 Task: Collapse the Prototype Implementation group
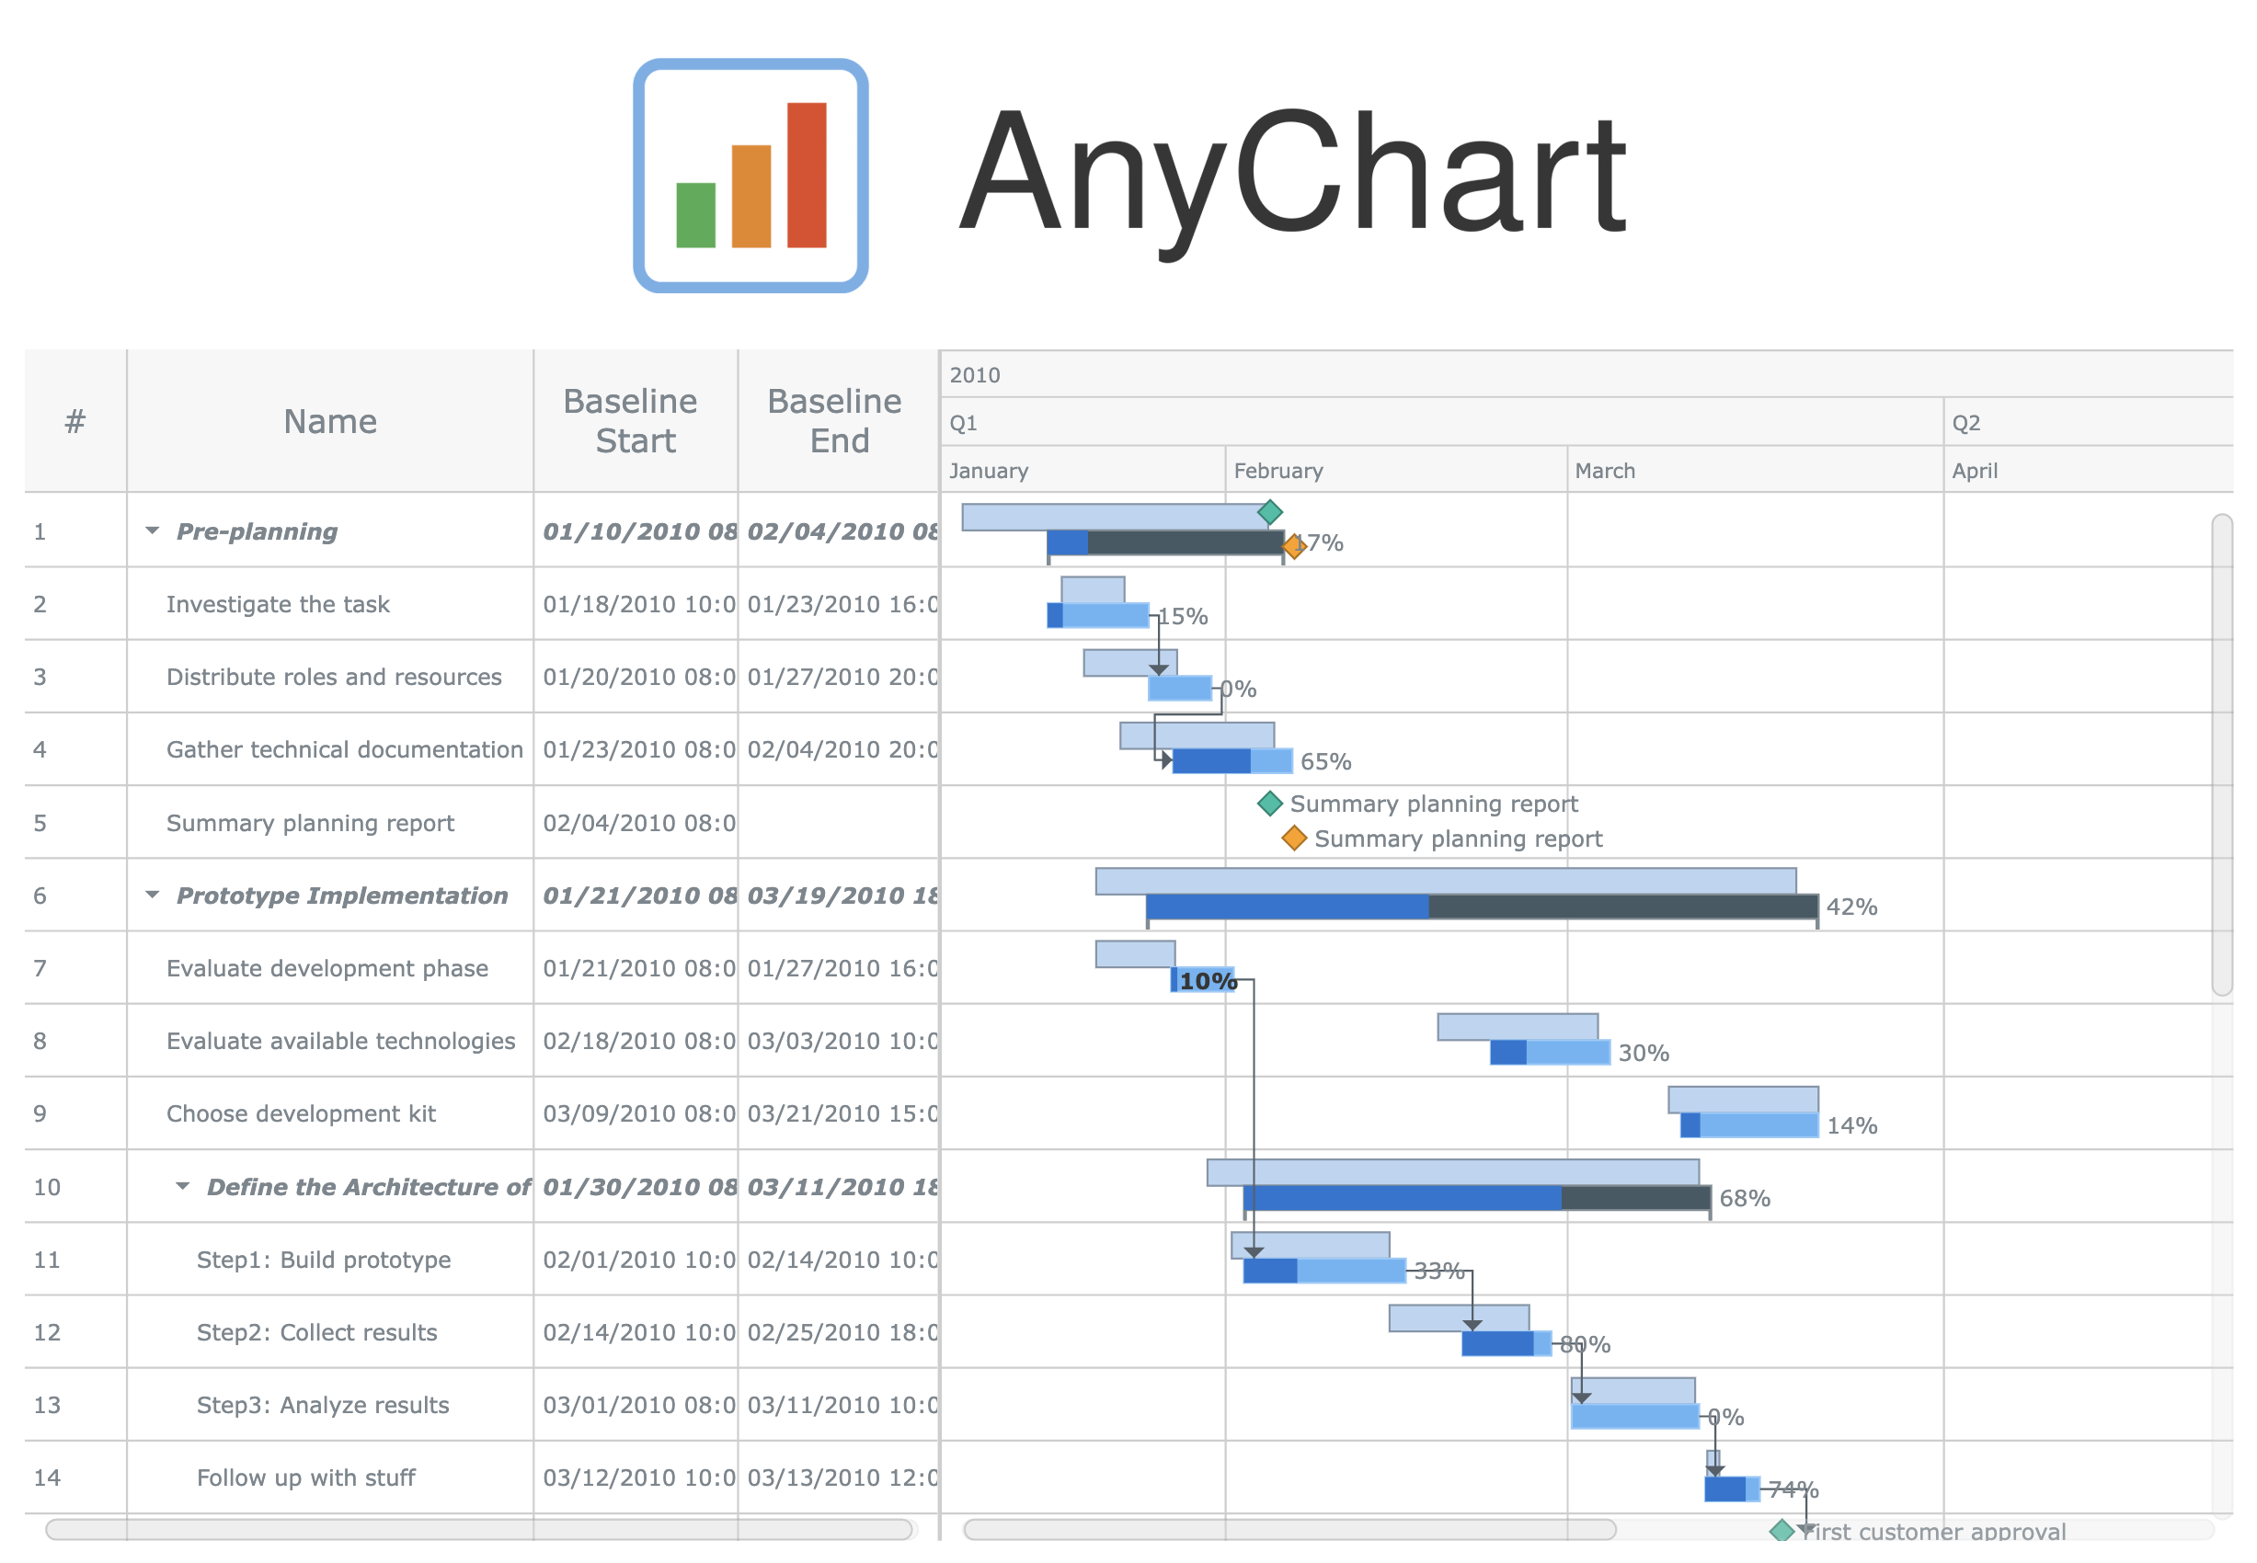coord(152,894)
